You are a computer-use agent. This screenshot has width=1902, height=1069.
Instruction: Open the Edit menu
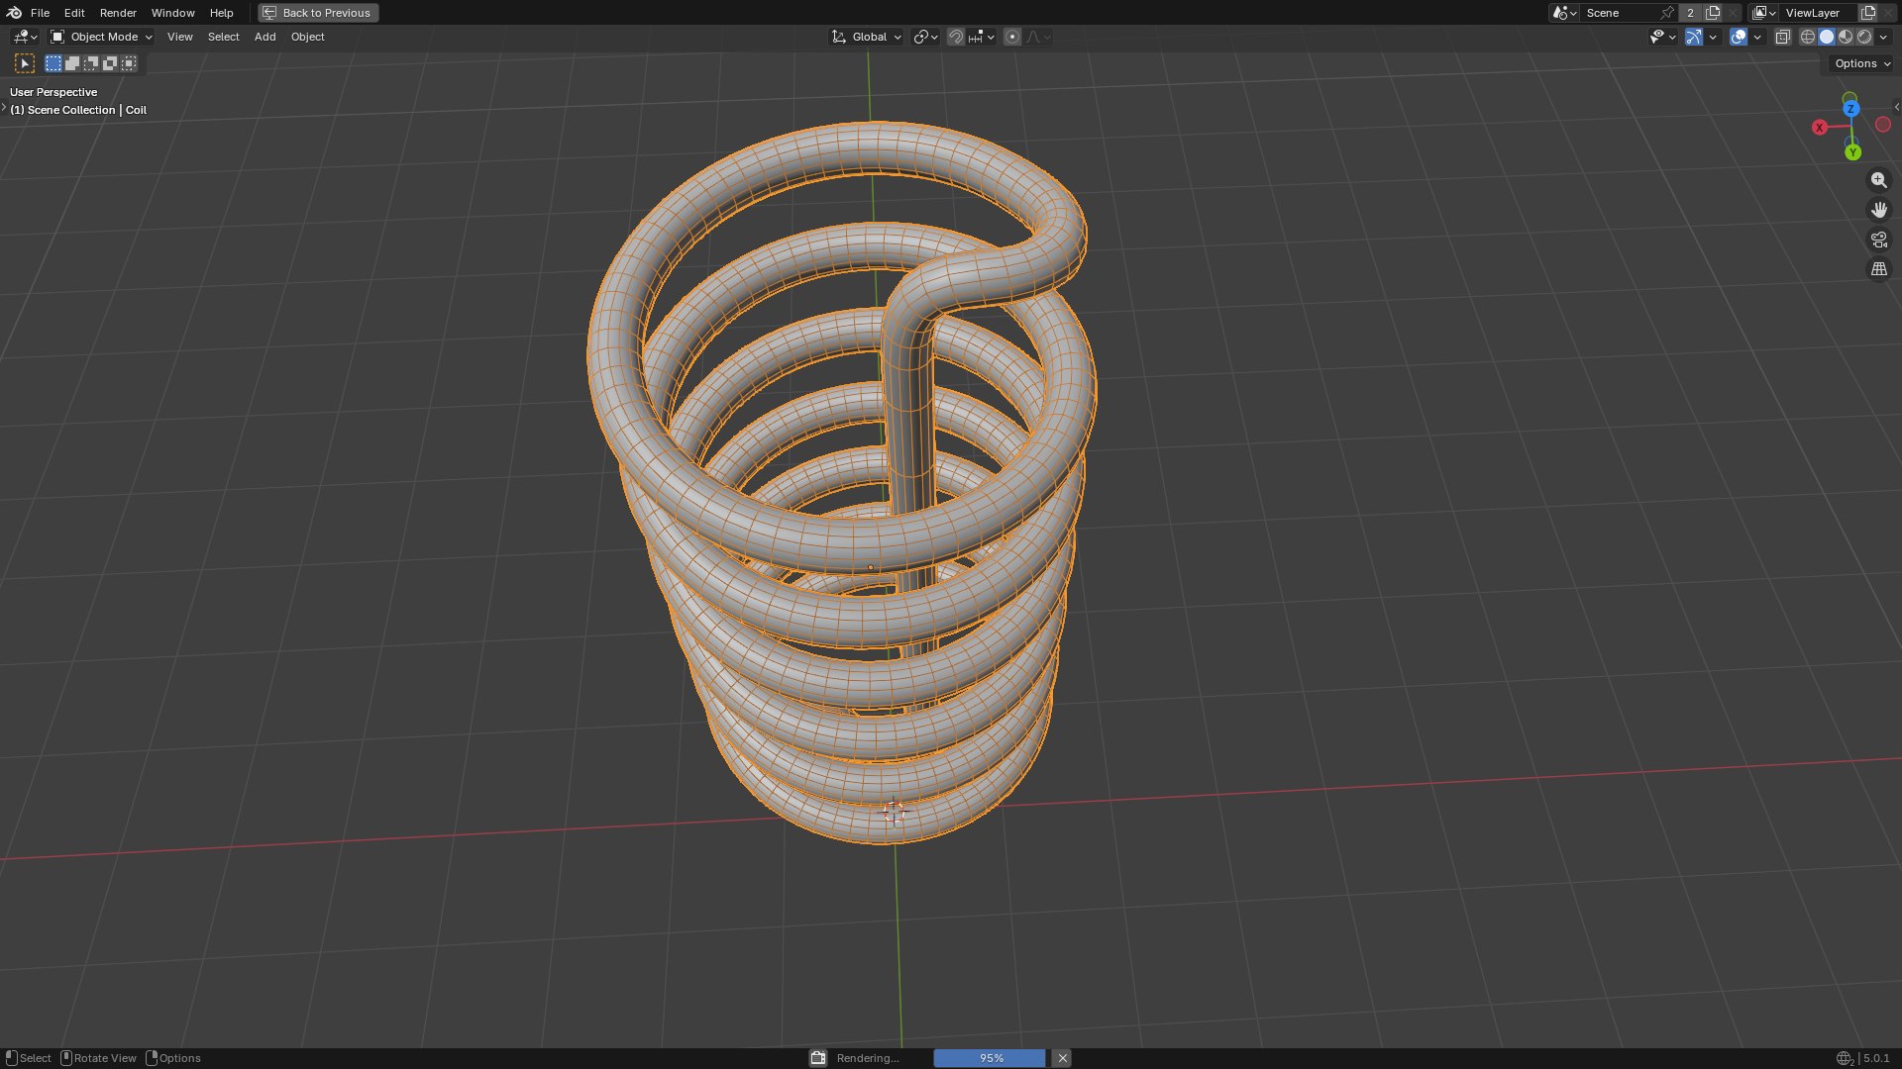tap(74, 13)
